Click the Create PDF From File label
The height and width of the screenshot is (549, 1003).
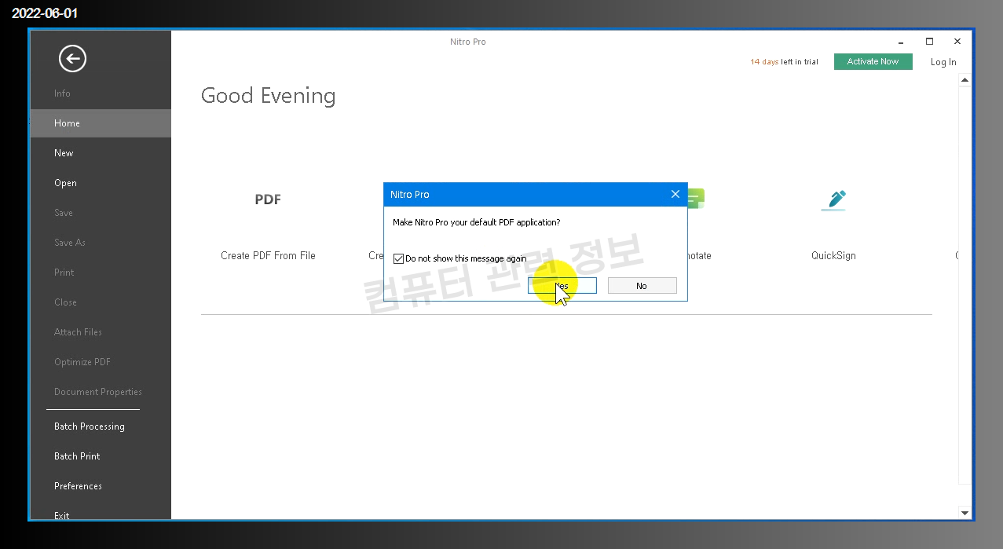pyautogui.click(x=268, y=255)
